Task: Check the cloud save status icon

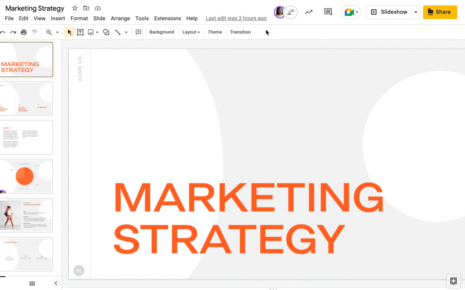Action: pos(98,8)
